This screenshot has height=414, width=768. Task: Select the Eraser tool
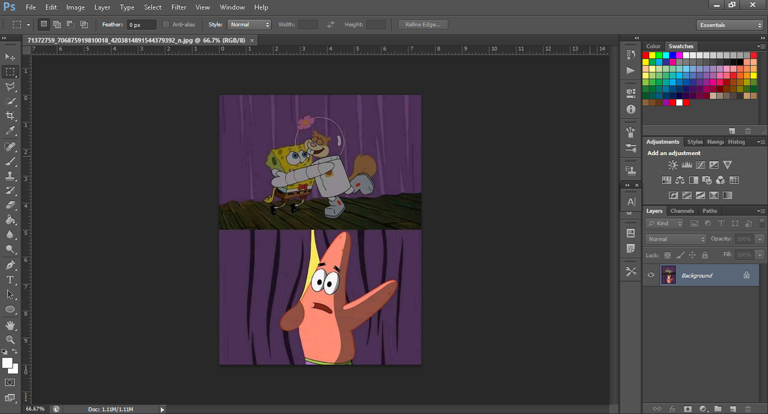(x=10, y=205)
